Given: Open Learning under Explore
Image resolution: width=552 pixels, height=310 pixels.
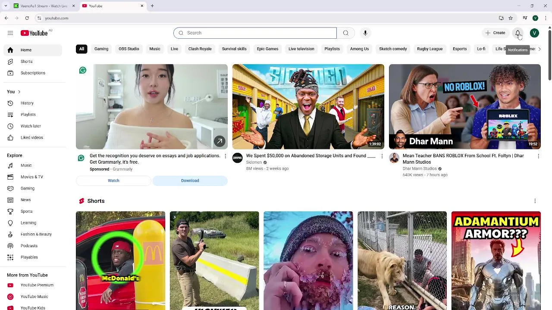Looking at the screenshot, I should point(33,223).
